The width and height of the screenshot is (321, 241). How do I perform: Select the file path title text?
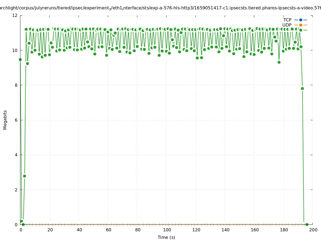point(160,8)
